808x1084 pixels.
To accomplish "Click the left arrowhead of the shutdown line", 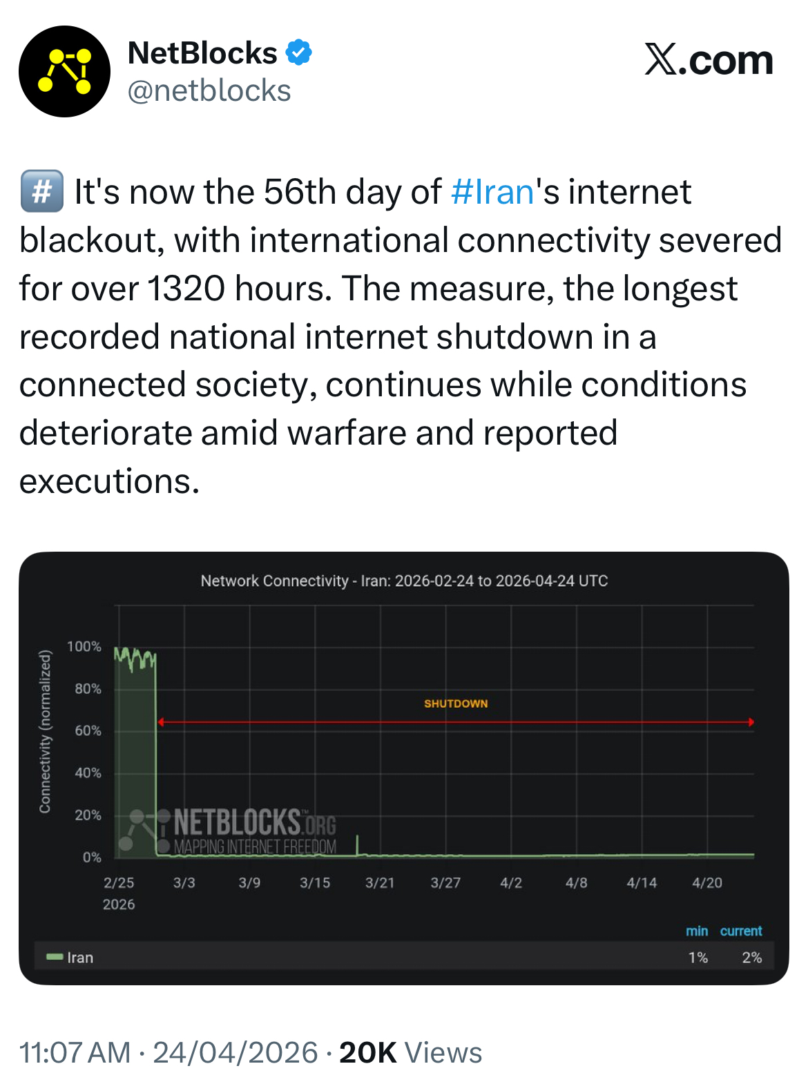I will tap(161, 722).
